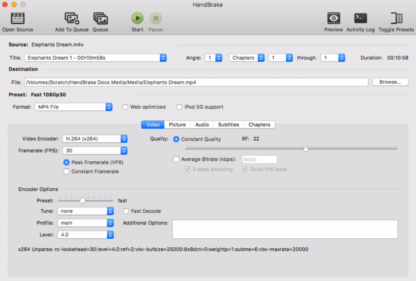Switch to the Audio tab

tap(202, 125)
